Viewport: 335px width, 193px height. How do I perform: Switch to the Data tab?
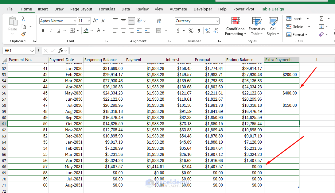point(126,9)
